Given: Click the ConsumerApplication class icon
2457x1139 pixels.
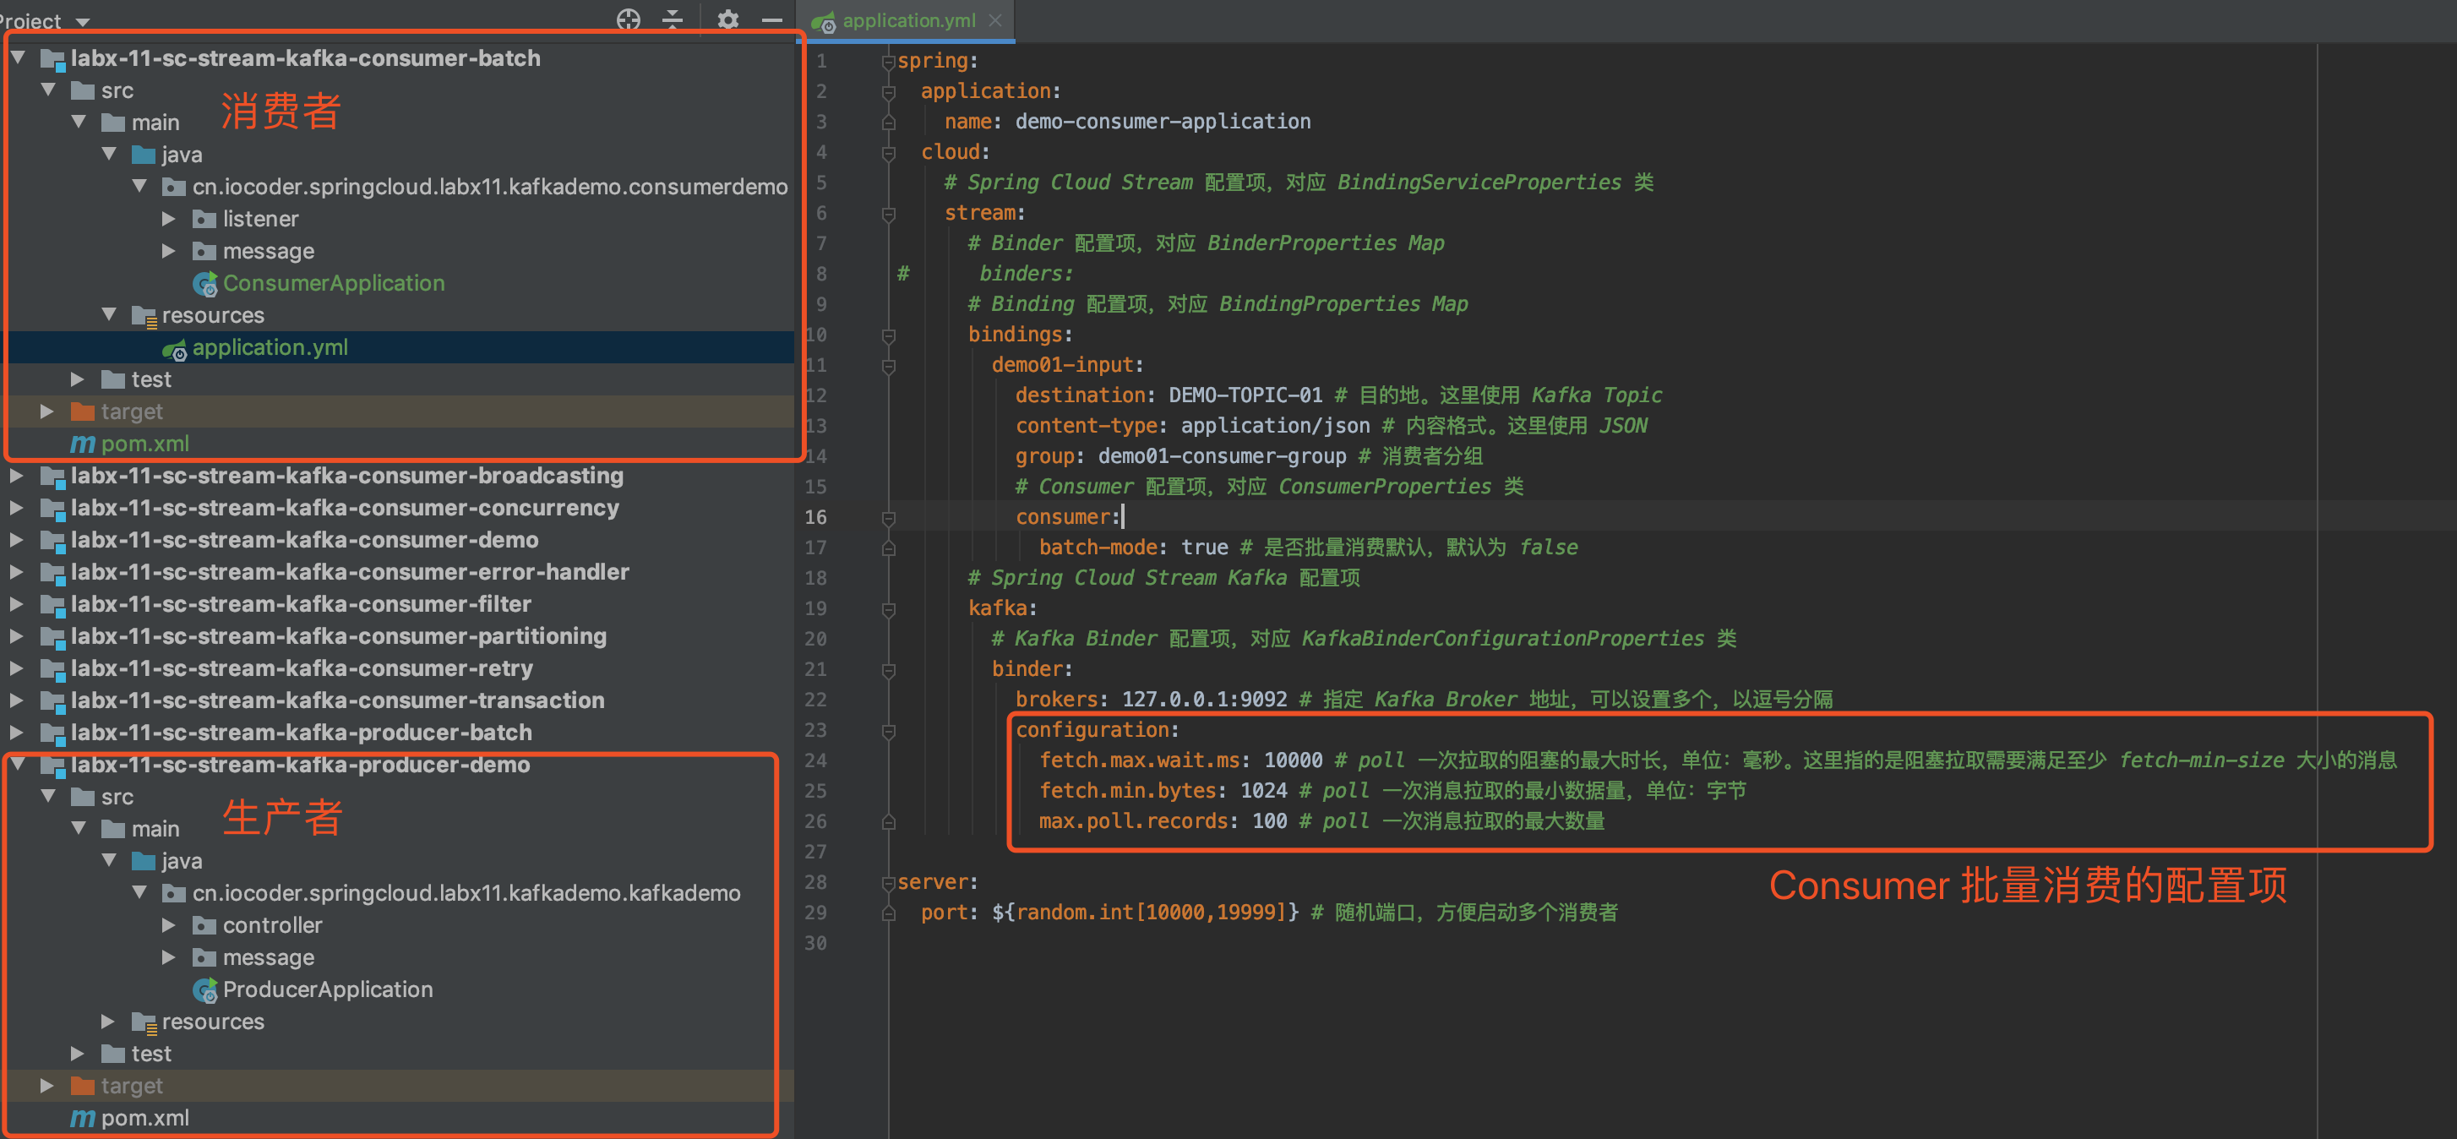Looking at the screenshot, I should 204,283.
